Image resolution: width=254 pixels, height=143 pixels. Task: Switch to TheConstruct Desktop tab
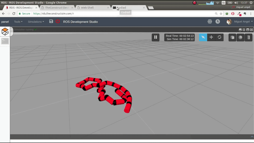[x=57, y=8]
